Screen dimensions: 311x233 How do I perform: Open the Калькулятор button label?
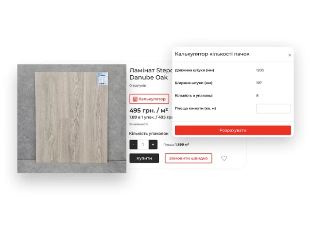coord(152,99)
